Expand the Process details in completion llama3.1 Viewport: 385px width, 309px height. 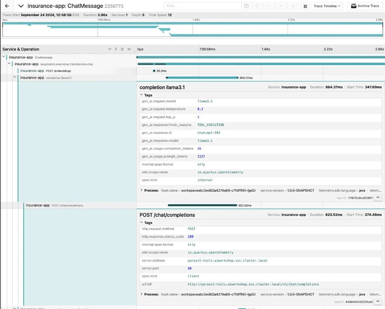142,190
